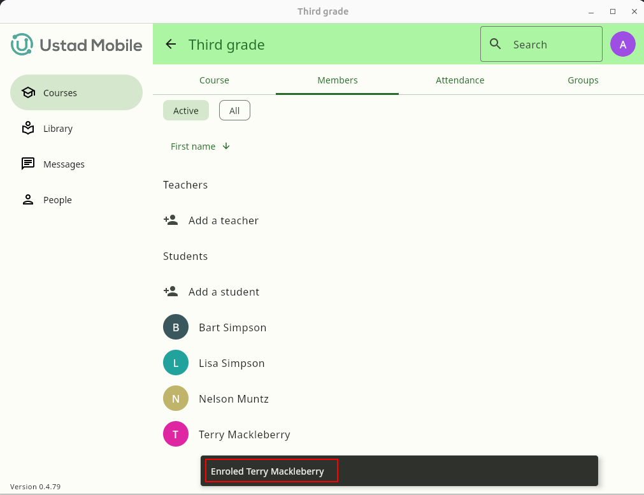Click Add a student
This screenshot has height=495, width=644.
224,292
